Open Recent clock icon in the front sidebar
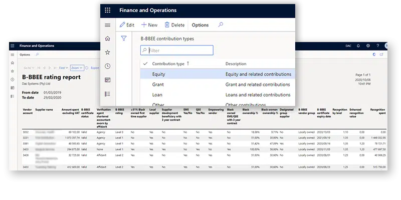The width and height of the screenshot is (401, 200). click(107, 66)
